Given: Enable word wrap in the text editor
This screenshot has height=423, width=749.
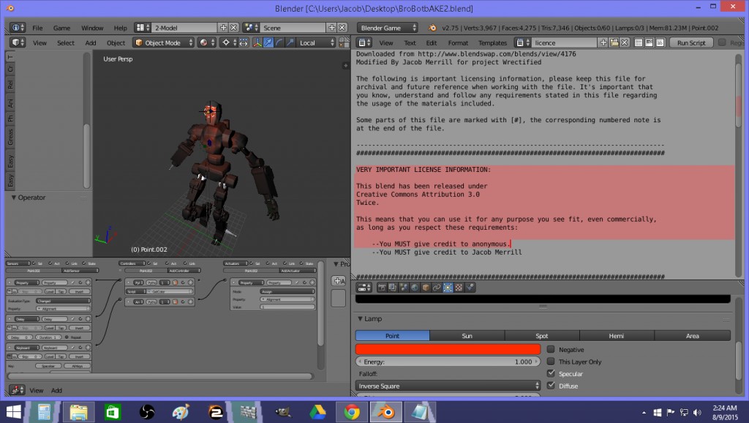Looking at the screenshot, I should coord(648,42).
